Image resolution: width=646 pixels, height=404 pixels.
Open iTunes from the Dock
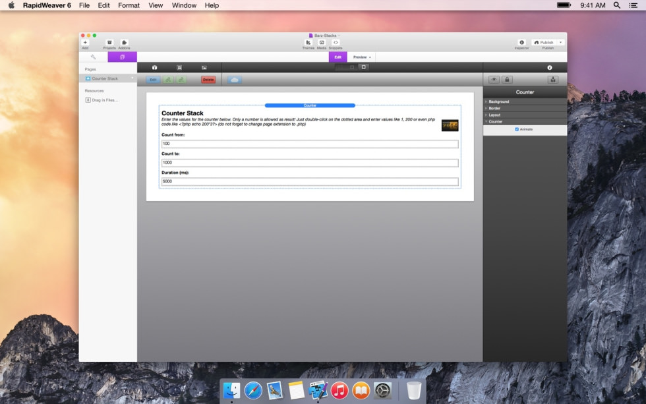(339, 390)
